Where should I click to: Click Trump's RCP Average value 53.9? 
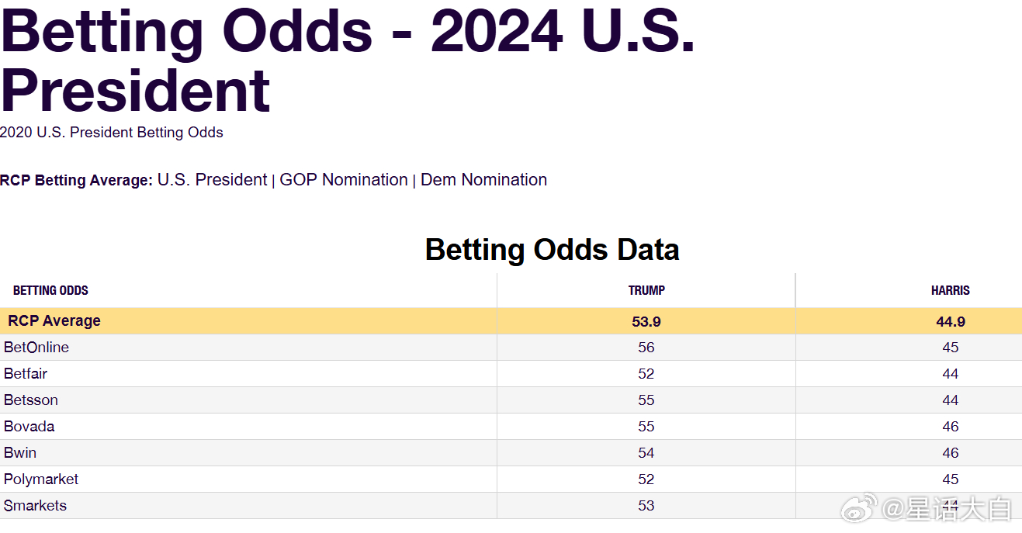[646, 322]
